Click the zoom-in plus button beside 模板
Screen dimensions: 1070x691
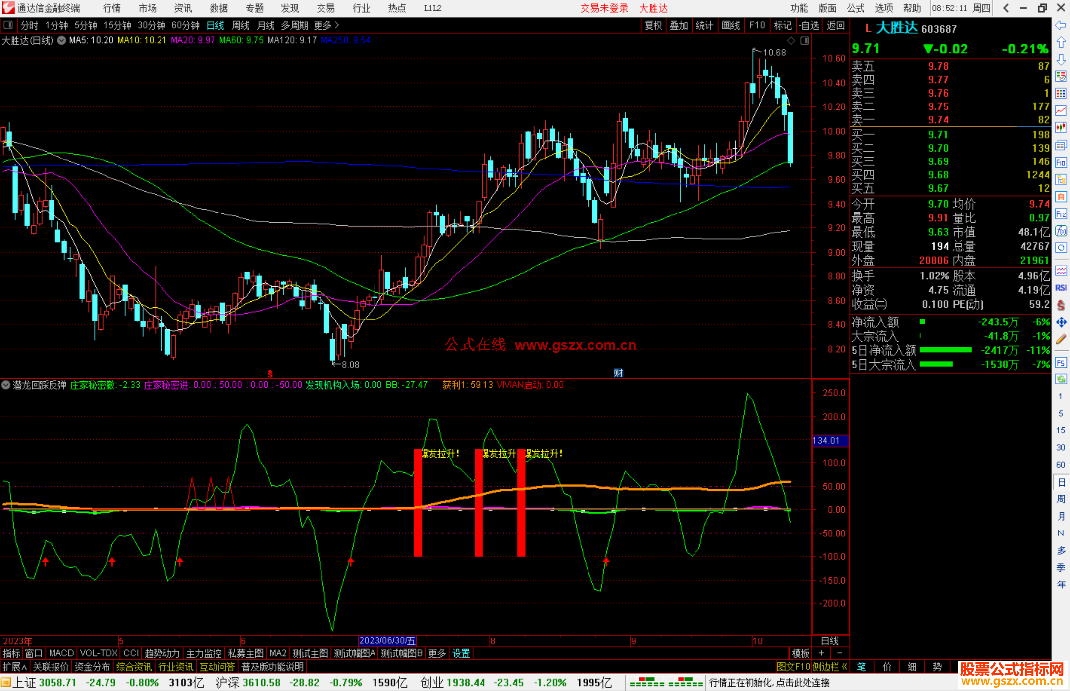click(822, 653)
